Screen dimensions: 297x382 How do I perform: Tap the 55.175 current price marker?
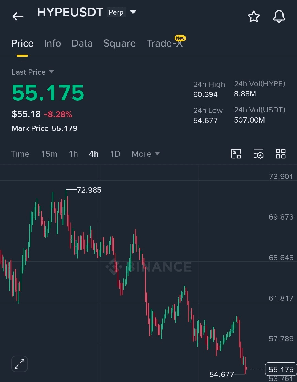[x=281, y=369]
